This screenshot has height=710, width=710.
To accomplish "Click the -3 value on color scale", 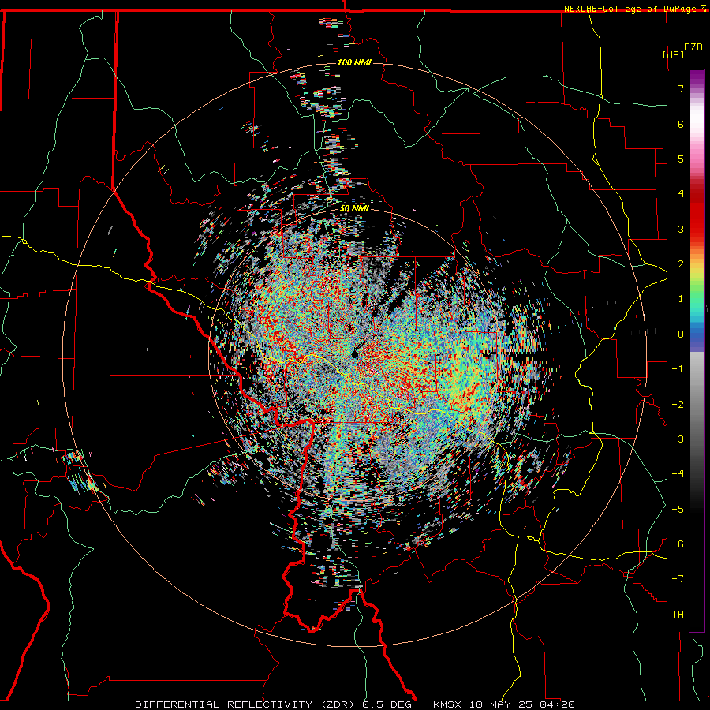I will click(x=678, y=439).
